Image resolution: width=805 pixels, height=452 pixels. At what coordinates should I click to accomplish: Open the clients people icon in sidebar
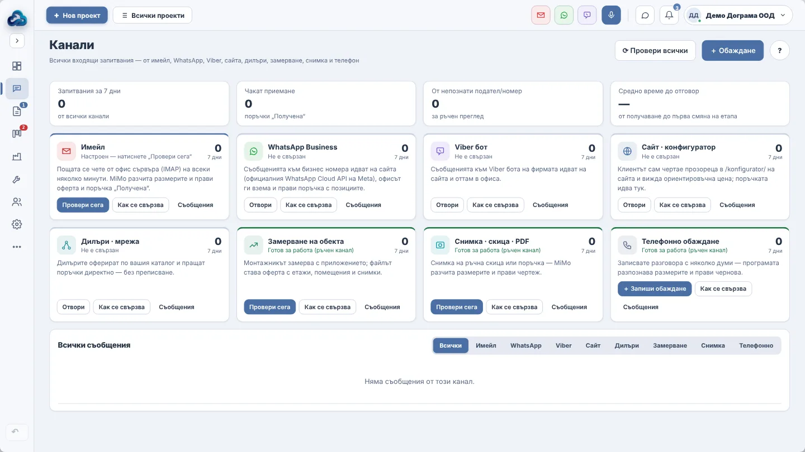click(x=17, y=202)
